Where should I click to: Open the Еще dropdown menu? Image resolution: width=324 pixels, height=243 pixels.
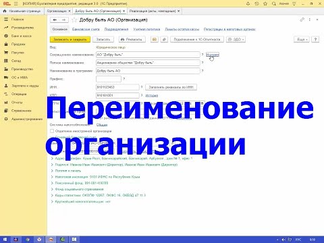tap(302, 39)
